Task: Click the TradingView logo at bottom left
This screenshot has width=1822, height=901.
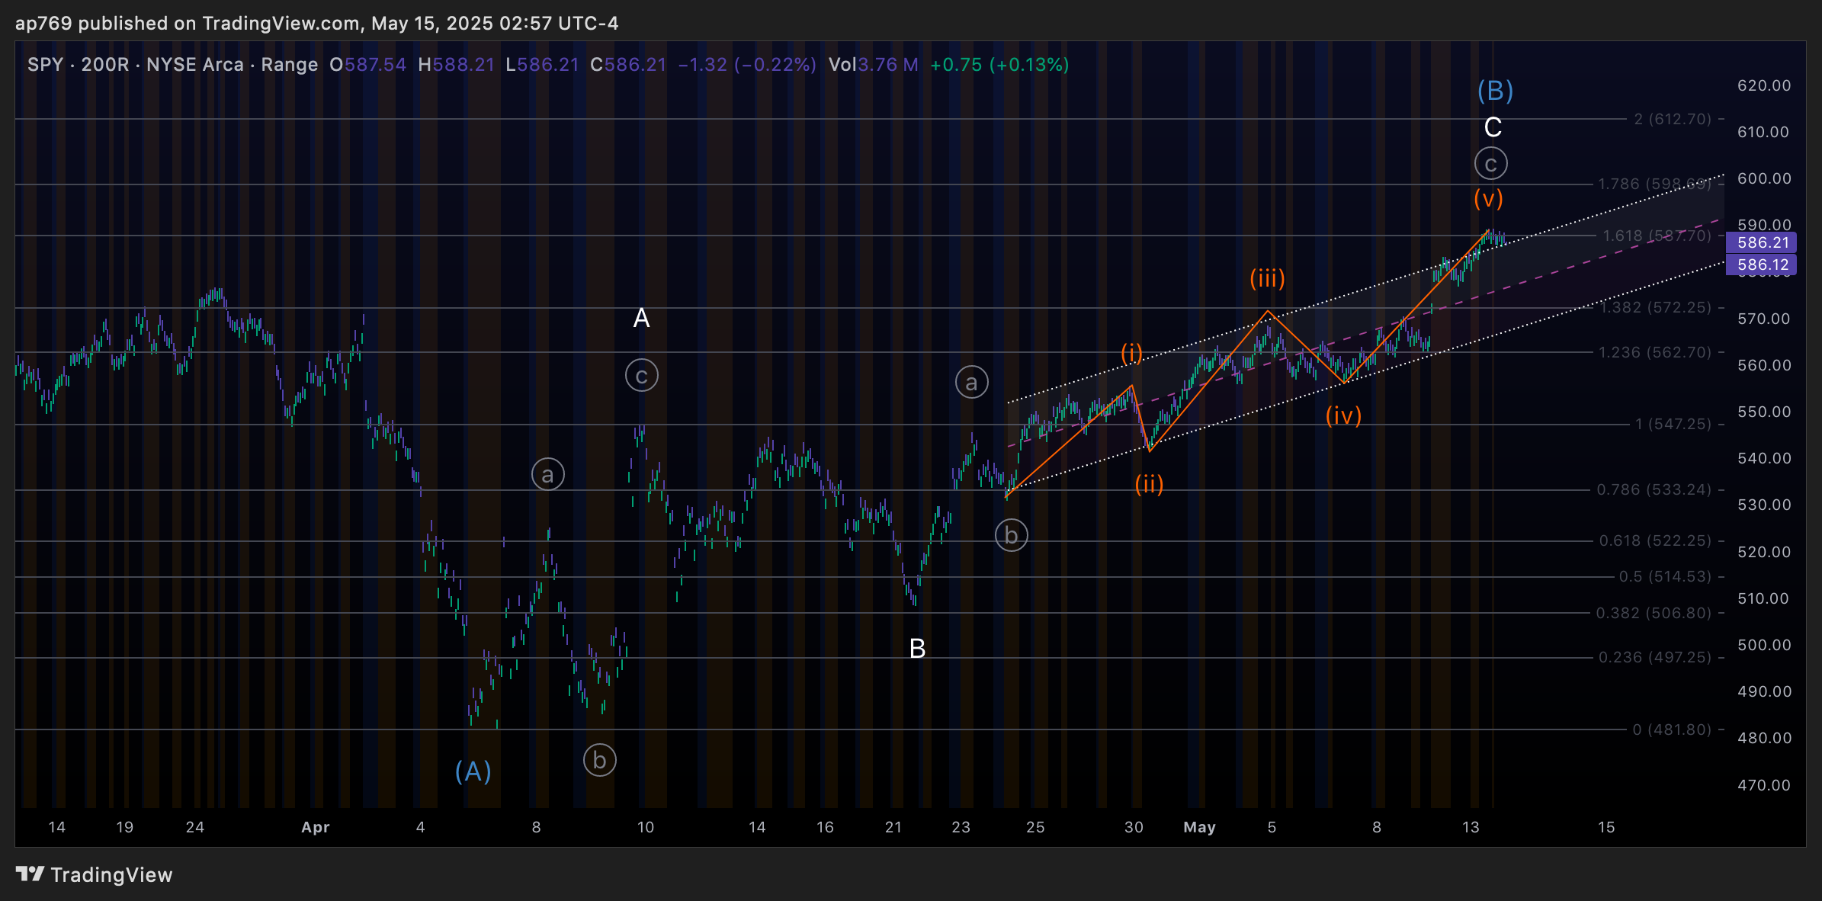Action: 94,874
